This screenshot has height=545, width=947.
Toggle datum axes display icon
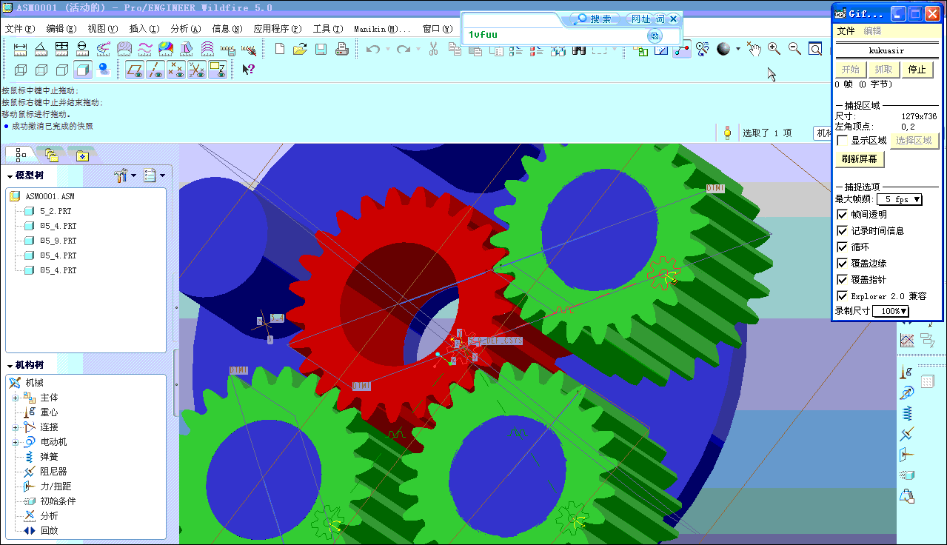pos(155,70)
